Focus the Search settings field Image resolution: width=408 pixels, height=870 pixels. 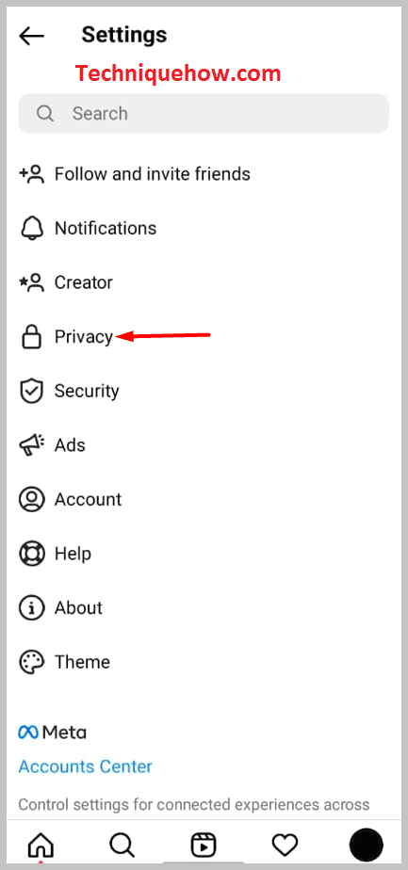204,113
